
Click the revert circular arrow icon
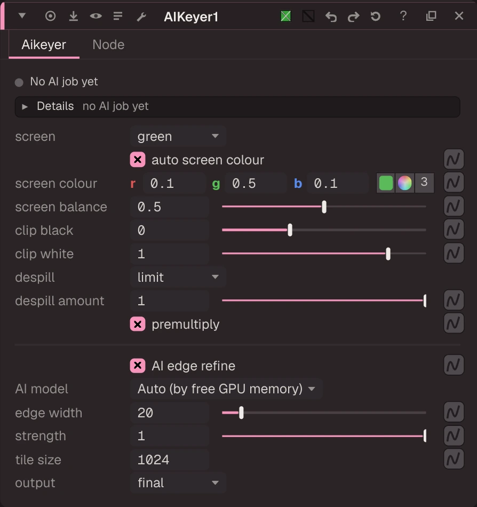click(376, 16)
